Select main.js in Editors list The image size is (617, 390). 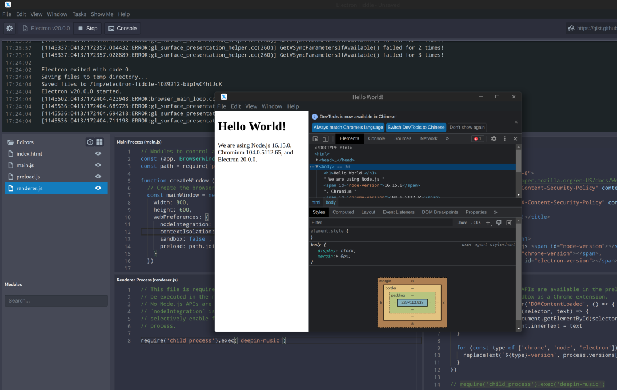(56, 165)
